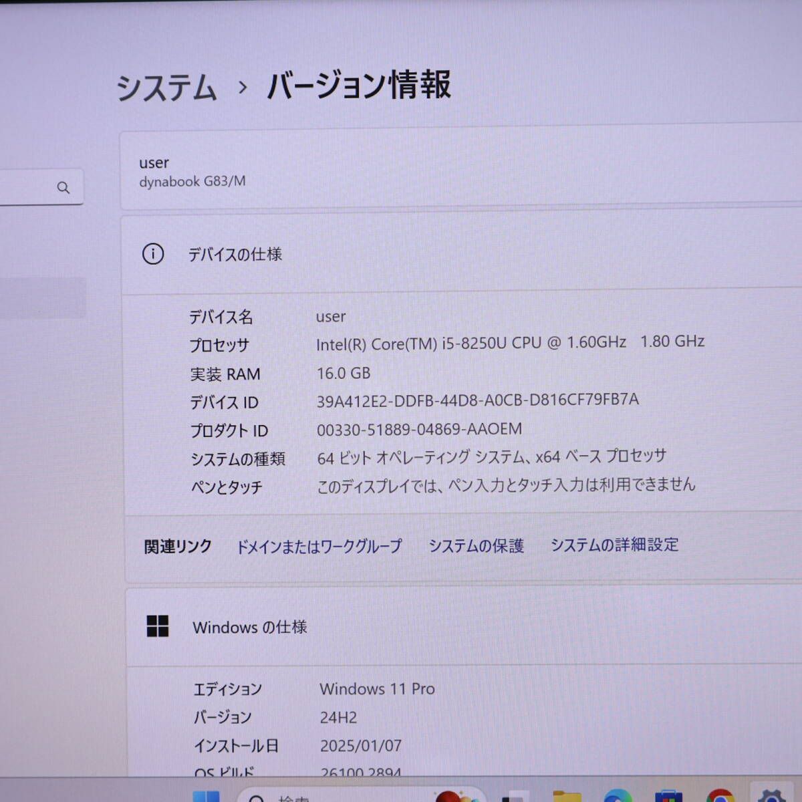Click the 64 ビット オペレーティング システム value

[x=492, y=457]
